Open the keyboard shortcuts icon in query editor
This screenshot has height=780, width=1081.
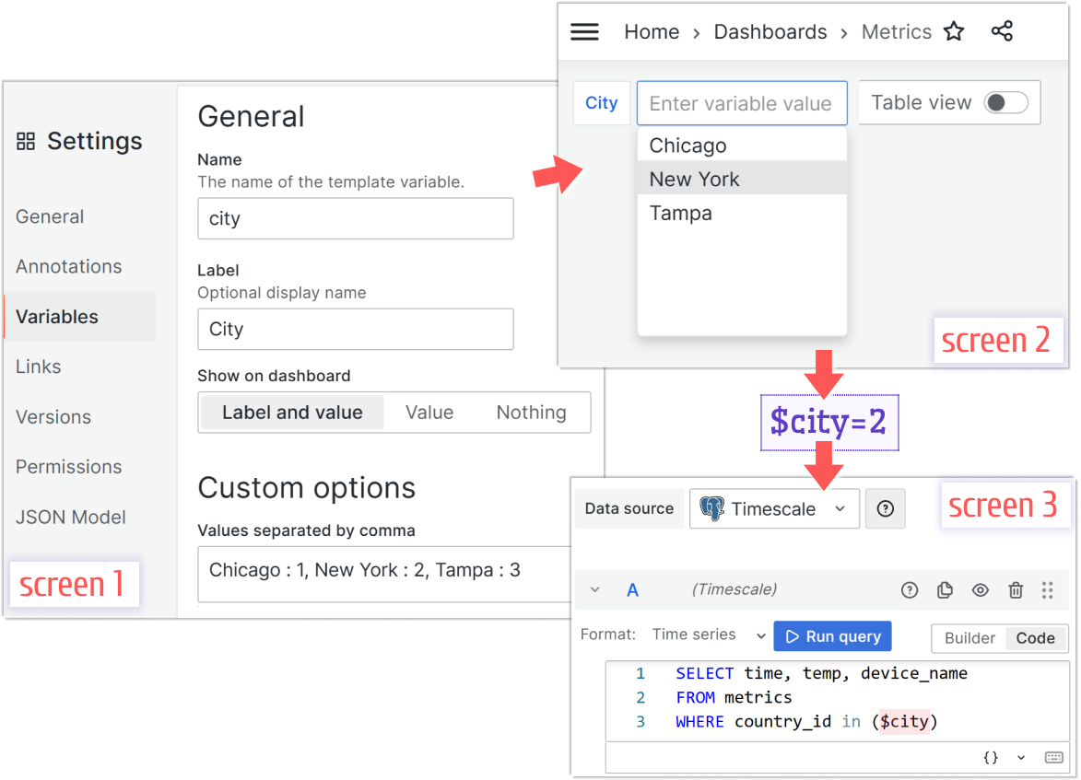point(1053,757)
